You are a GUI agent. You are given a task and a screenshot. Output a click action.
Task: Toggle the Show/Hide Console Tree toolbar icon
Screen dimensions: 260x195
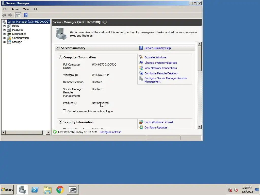pos(18,15)
